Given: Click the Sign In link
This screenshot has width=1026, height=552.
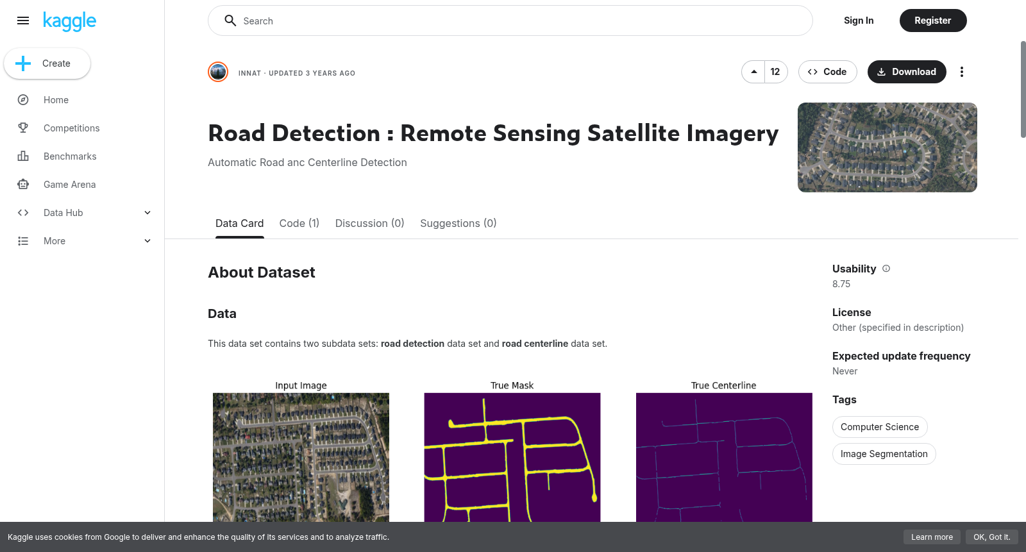Looking at the screenshot, I should click(859, 21).
